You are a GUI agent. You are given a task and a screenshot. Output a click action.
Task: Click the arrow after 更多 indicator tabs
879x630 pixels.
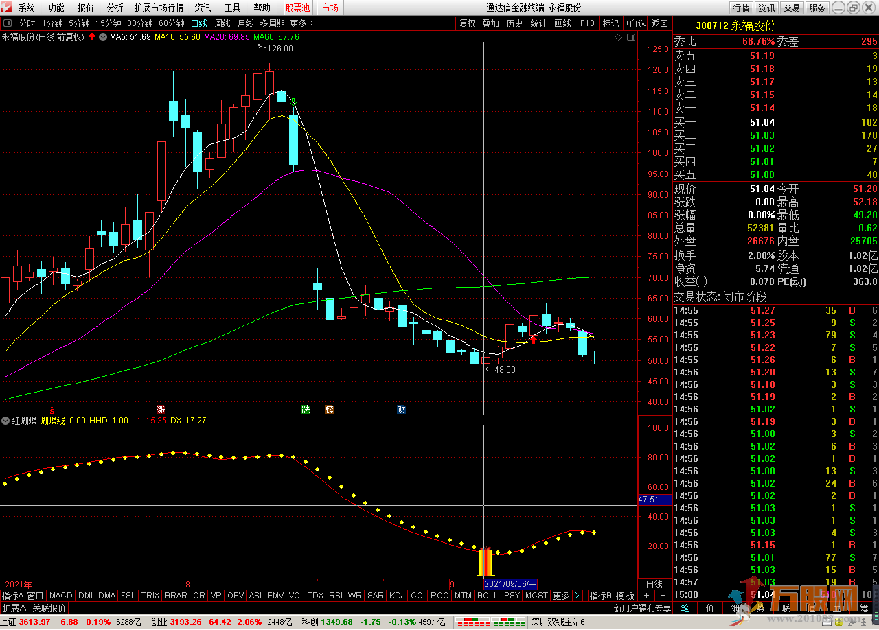coord(578,596)
